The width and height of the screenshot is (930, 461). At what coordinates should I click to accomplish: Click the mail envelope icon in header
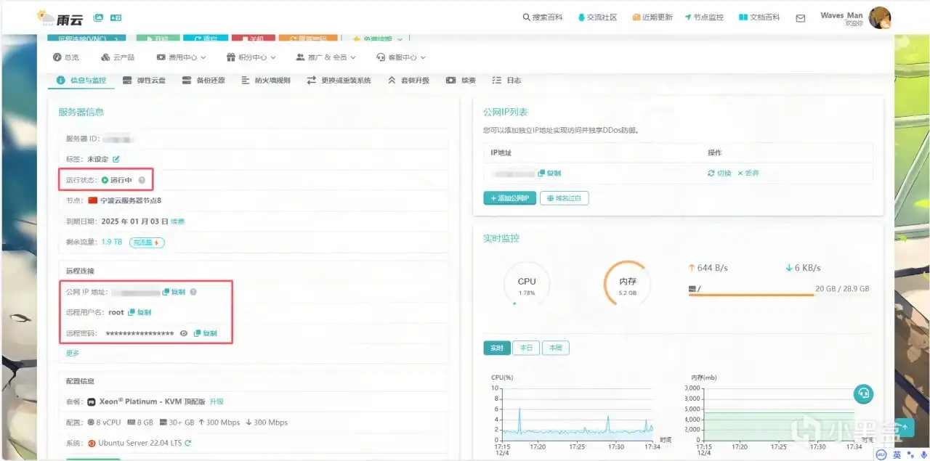click(x=800, y=18)
